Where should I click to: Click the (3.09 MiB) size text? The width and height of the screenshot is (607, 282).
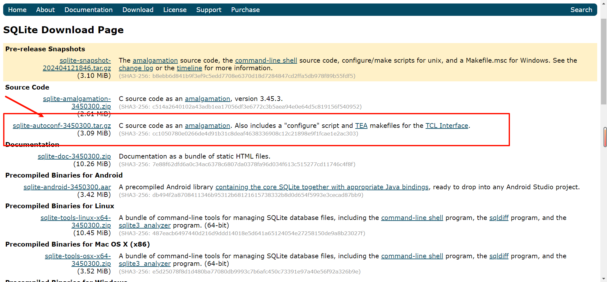click(94, 133)
